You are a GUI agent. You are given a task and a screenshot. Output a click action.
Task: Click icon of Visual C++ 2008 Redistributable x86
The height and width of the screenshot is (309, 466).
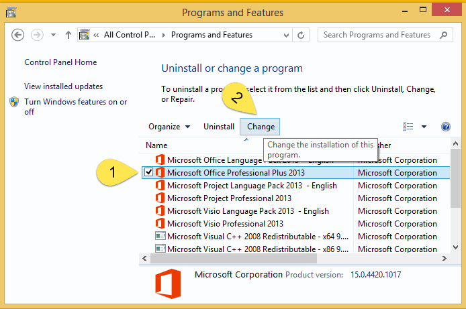click(160, 249)
